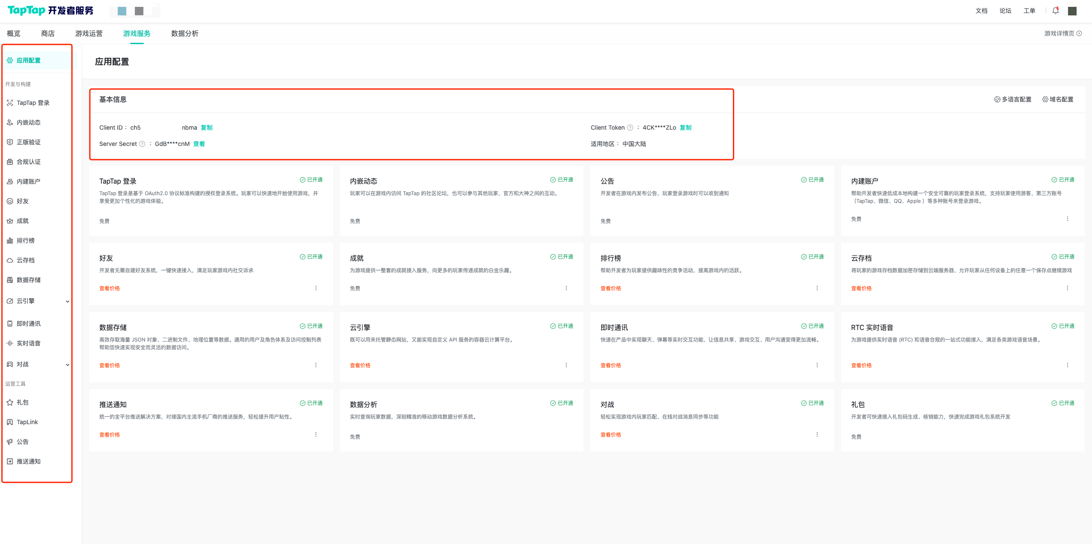
Task: Click the 数据存储 sidebar icon
Action: click(x=10, y=280)
